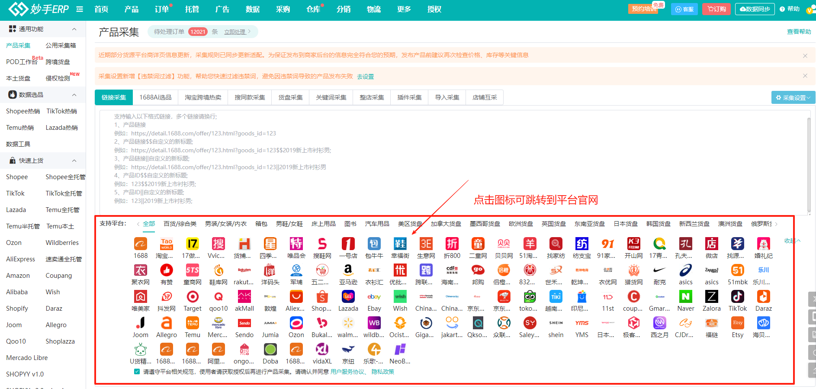Toggle the sidebar hamburger menu icon

(x=80, y=9)
